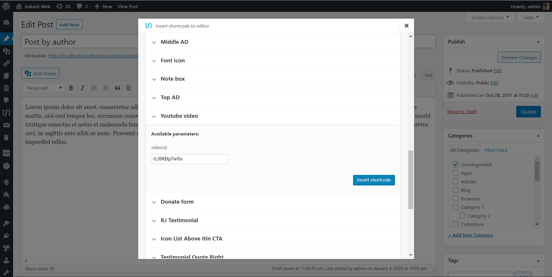Expand the Middle AD shortcode
Image resolution: width=552 pixels, height=277 pixels.
pyautogui.click(x=273, y=42)
